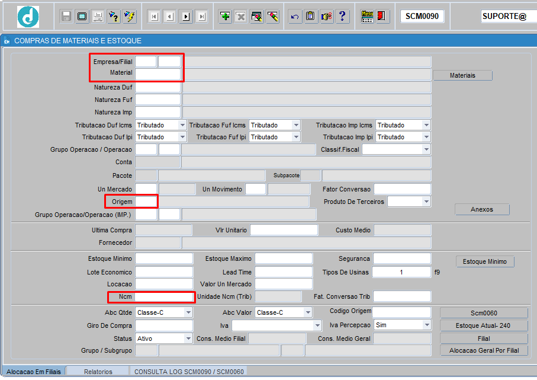Image resolution: width=537 pixels, height=380 pixels.
Task: Click the printer icon
Action: pos(98,17)
